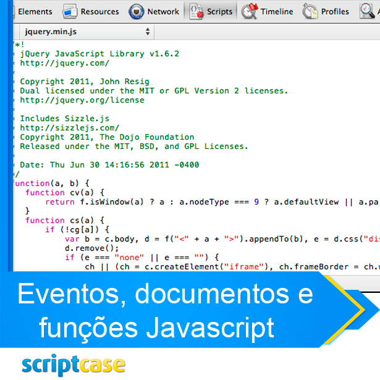
Task: Click the Eventos, documentos e funções banner
Action: tap(165, 310)
